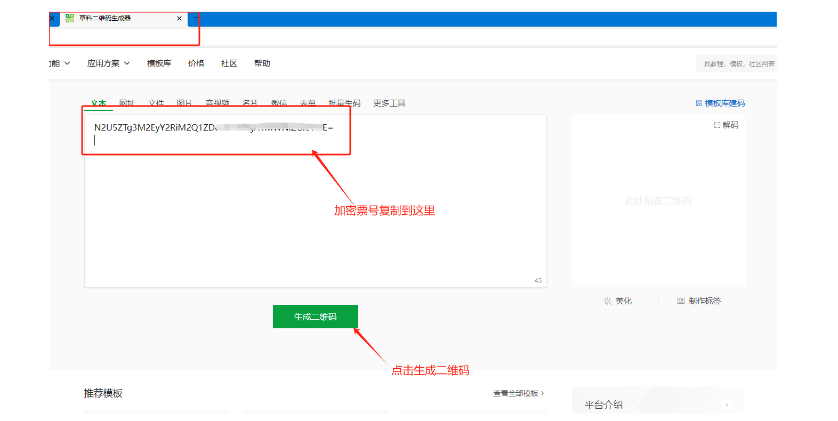The image size is (838, 421).
Task: Click the 美化 beautify icon
Action: pos(608,301)
